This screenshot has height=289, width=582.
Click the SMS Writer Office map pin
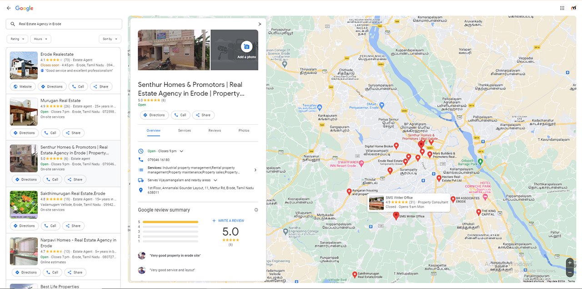coord(396,216)
